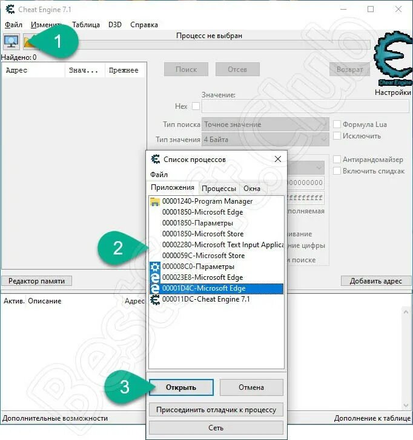Click the Редактор памяти button
Image resolution: width=413 pixels, height=440 pixels.
(x=36, y=281)
